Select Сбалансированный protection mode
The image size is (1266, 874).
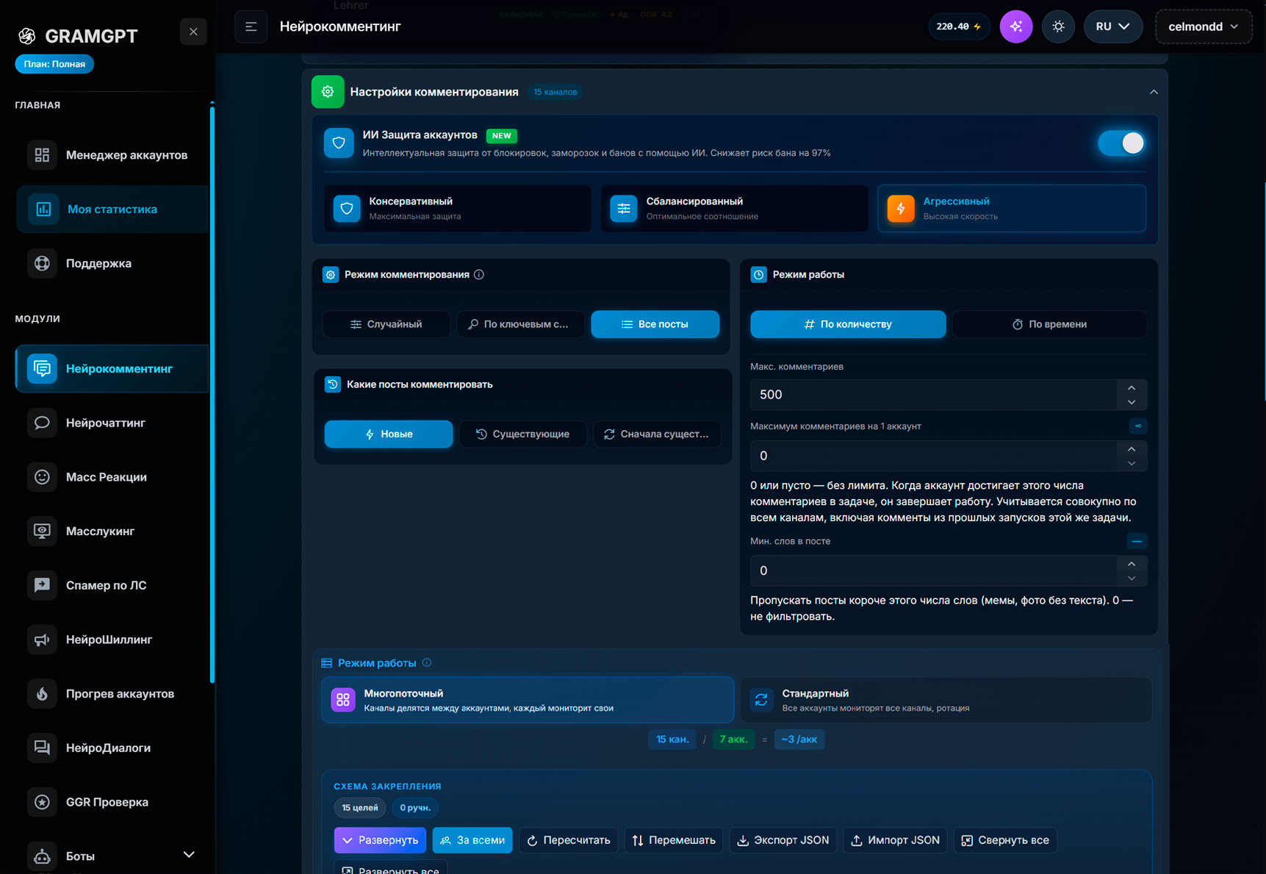pyautogui.click(x=735, y=209)
